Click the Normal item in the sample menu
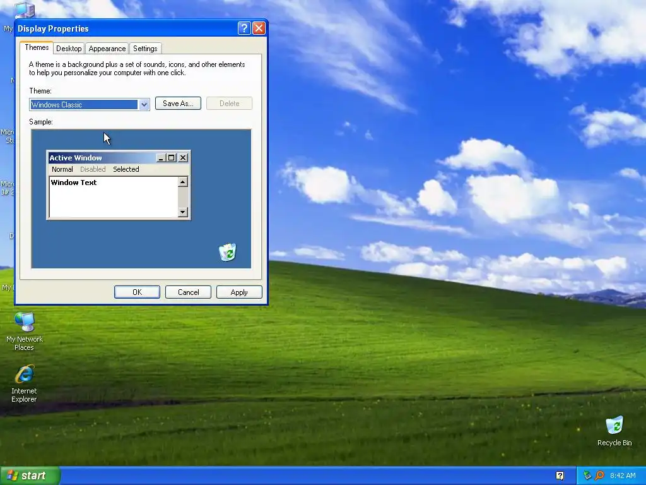 (62, 169)
